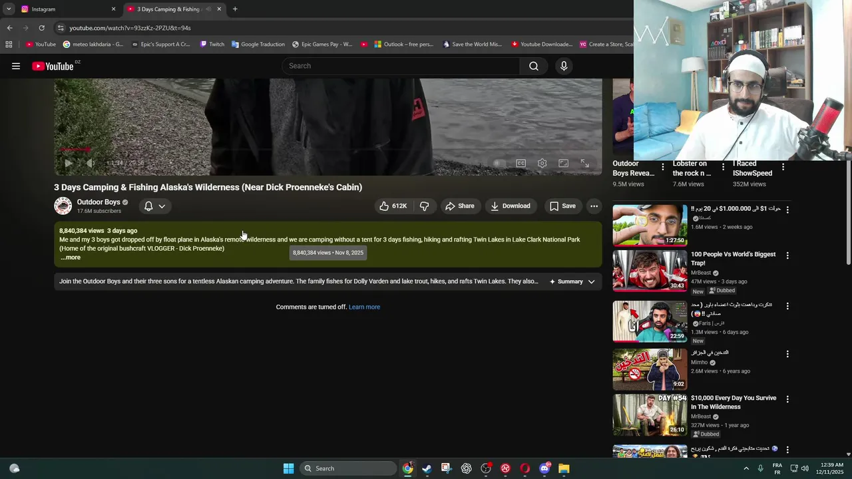Screen dimensions: 852x479
Task: Open notification bell dropdown for Outdoor Boys
Action: click(154, 206)
